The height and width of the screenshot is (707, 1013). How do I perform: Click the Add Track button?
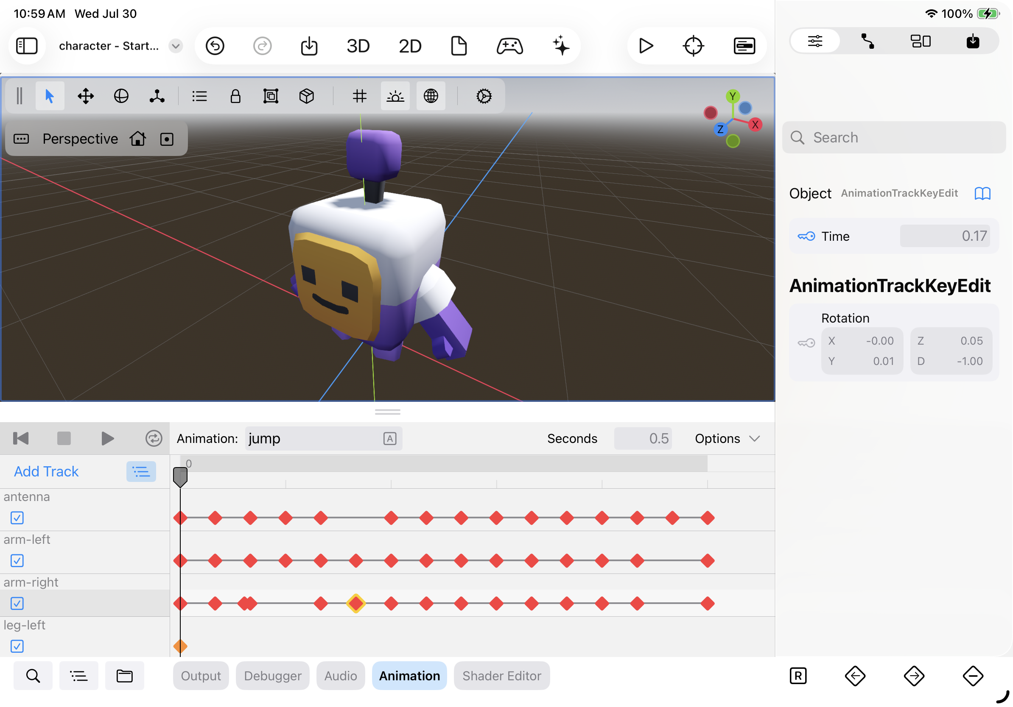[46, 472]
